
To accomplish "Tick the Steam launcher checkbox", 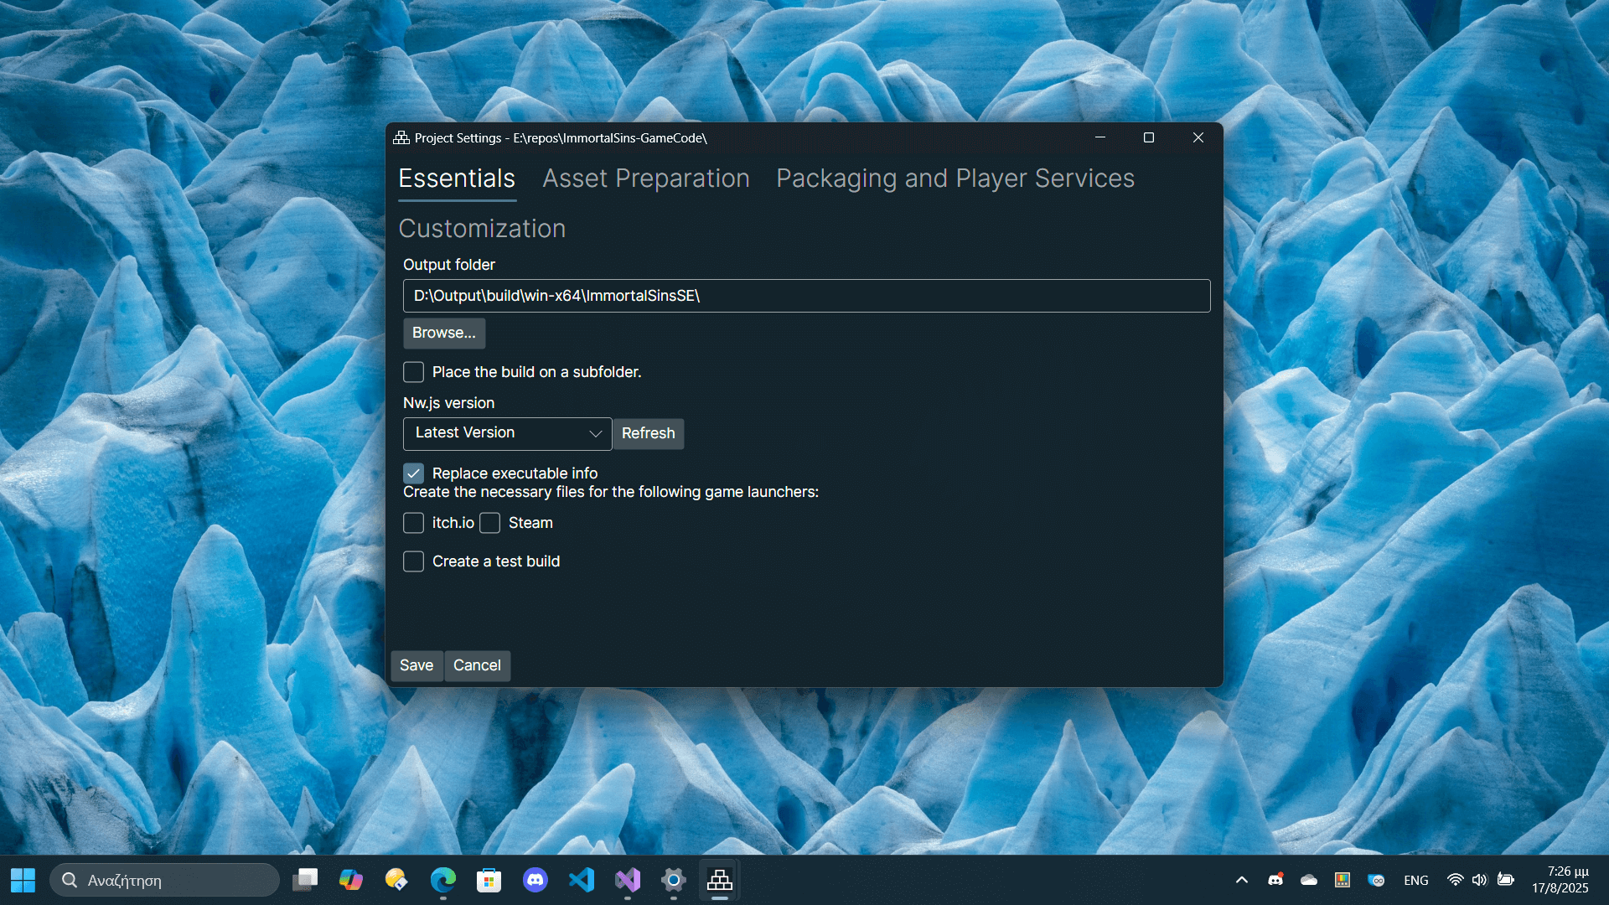I will point(490,523).
